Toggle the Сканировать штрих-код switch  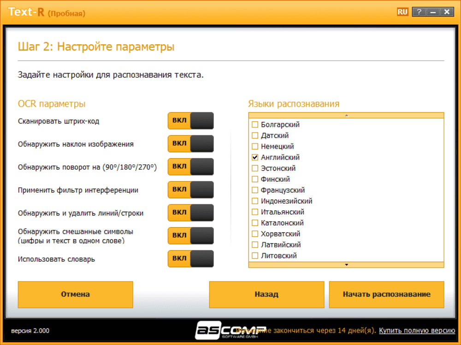(190, 121)
